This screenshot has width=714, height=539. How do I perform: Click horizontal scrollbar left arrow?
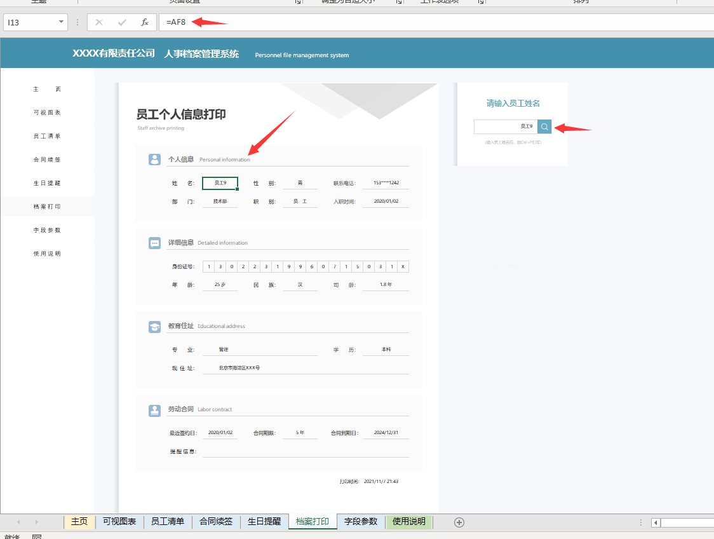(656, 522)
